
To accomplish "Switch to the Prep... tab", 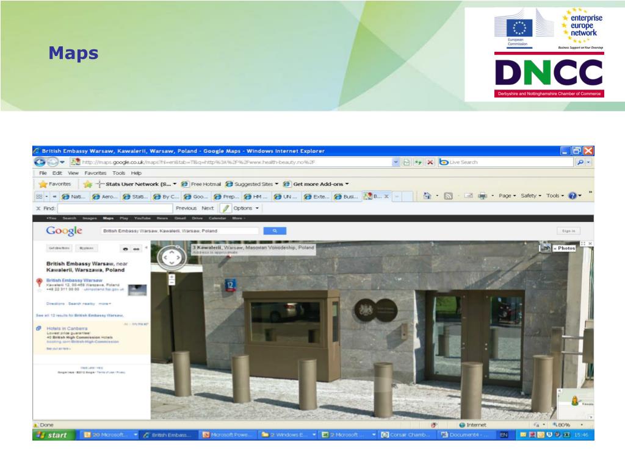I will pyautogui.click(x=226, y=197).
